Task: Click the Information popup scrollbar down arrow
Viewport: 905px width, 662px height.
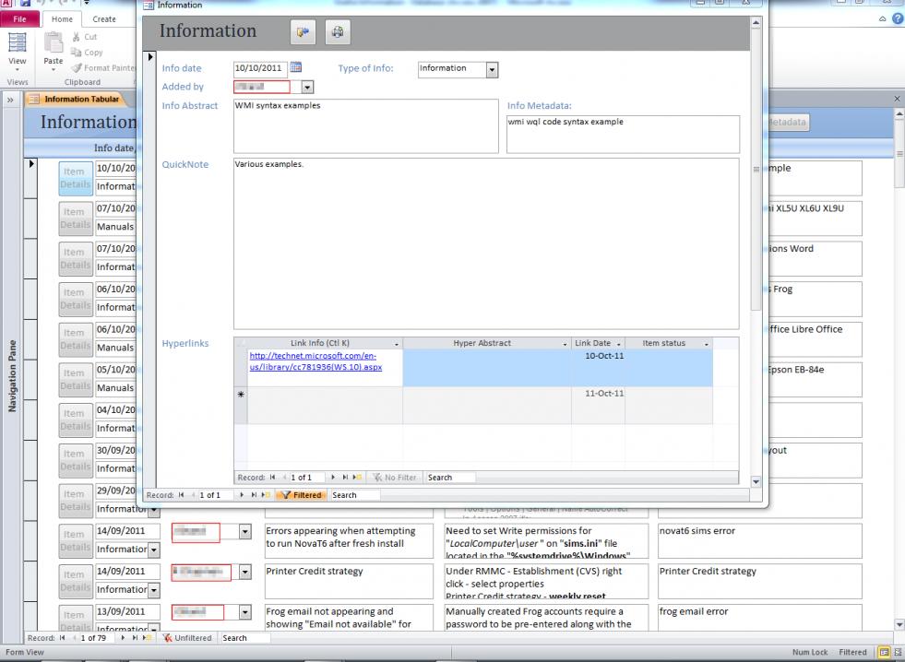Action: [756, 481]
